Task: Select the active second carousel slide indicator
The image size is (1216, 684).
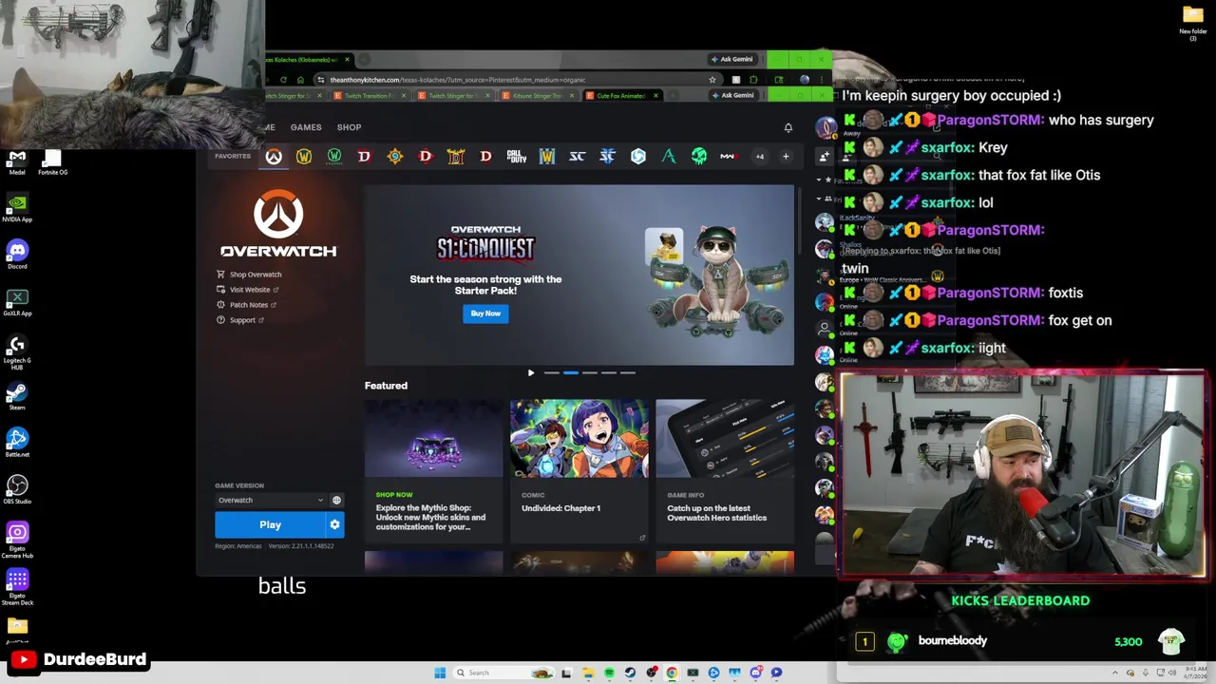Action: click(x=571, y=373)
